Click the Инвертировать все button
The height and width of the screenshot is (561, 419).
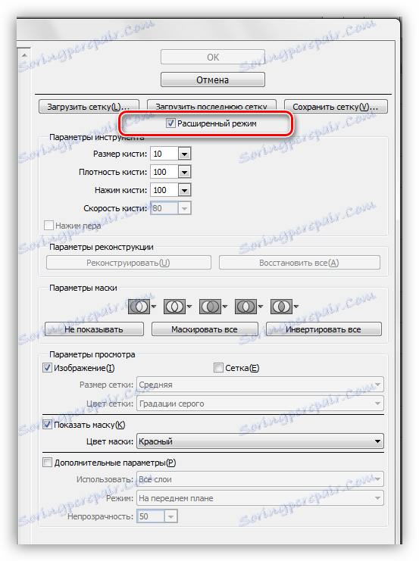pos(324,329)
